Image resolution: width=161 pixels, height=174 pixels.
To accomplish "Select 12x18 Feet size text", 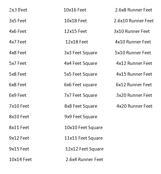I will [77, 42].
